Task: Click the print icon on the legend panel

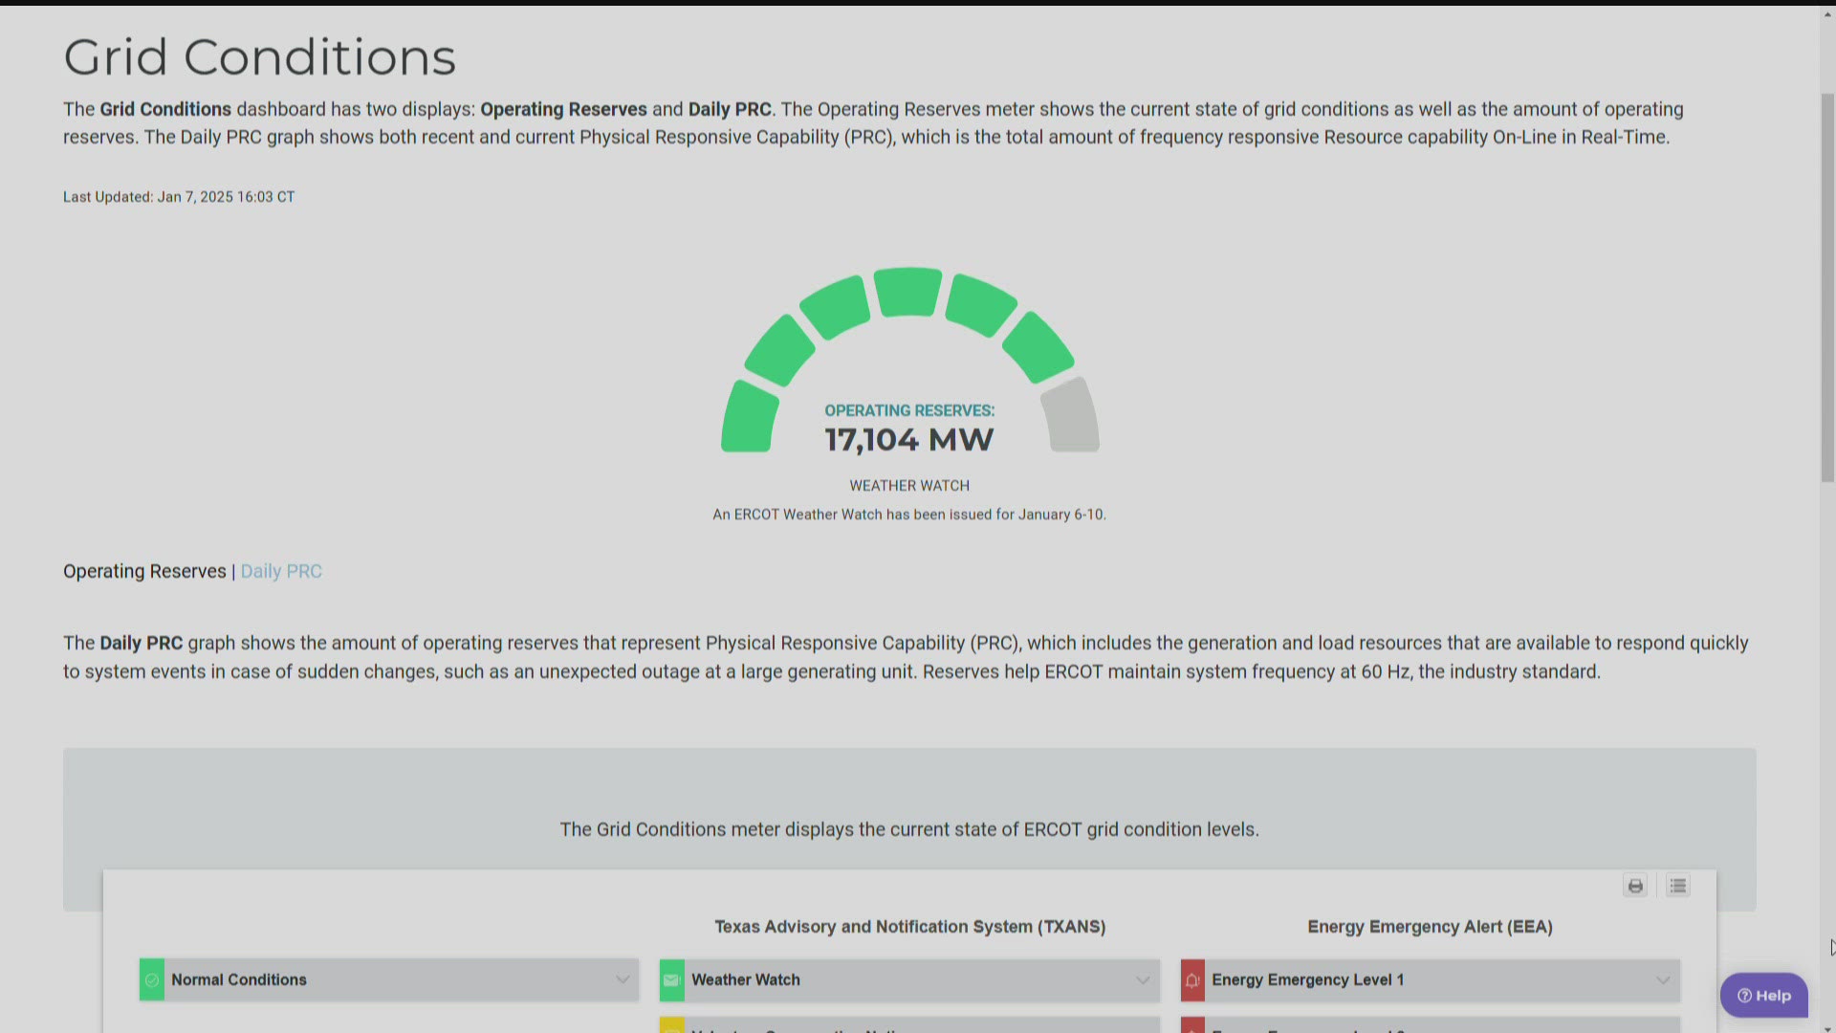Action: click(x=1635, y=886)
